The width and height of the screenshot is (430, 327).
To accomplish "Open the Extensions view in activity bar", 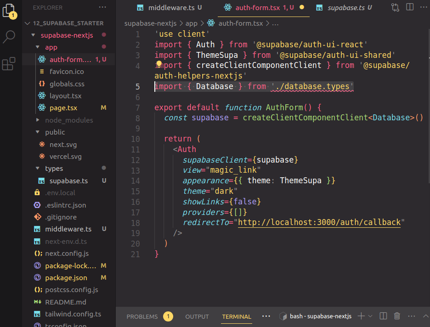I will (x=9, y=63).
